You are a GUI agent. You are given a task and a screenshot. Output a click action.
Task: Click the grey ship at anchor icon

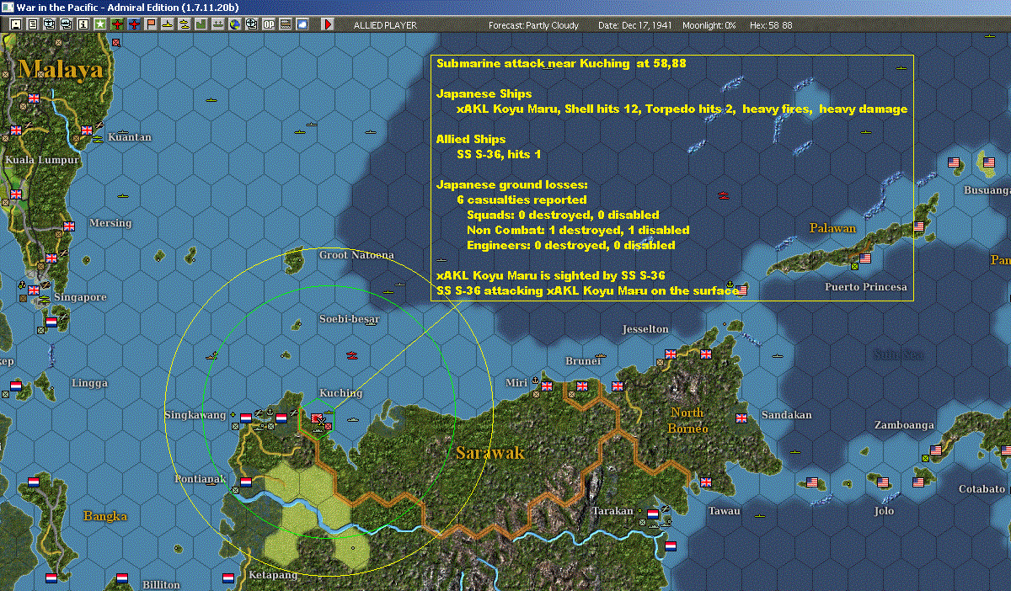pos(217,24)
